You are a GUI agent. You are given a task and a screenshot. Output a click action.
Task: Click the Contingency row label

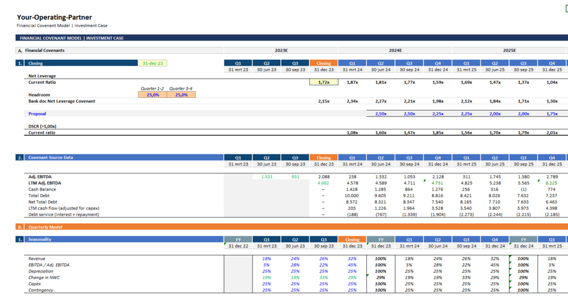click(41, 291)
